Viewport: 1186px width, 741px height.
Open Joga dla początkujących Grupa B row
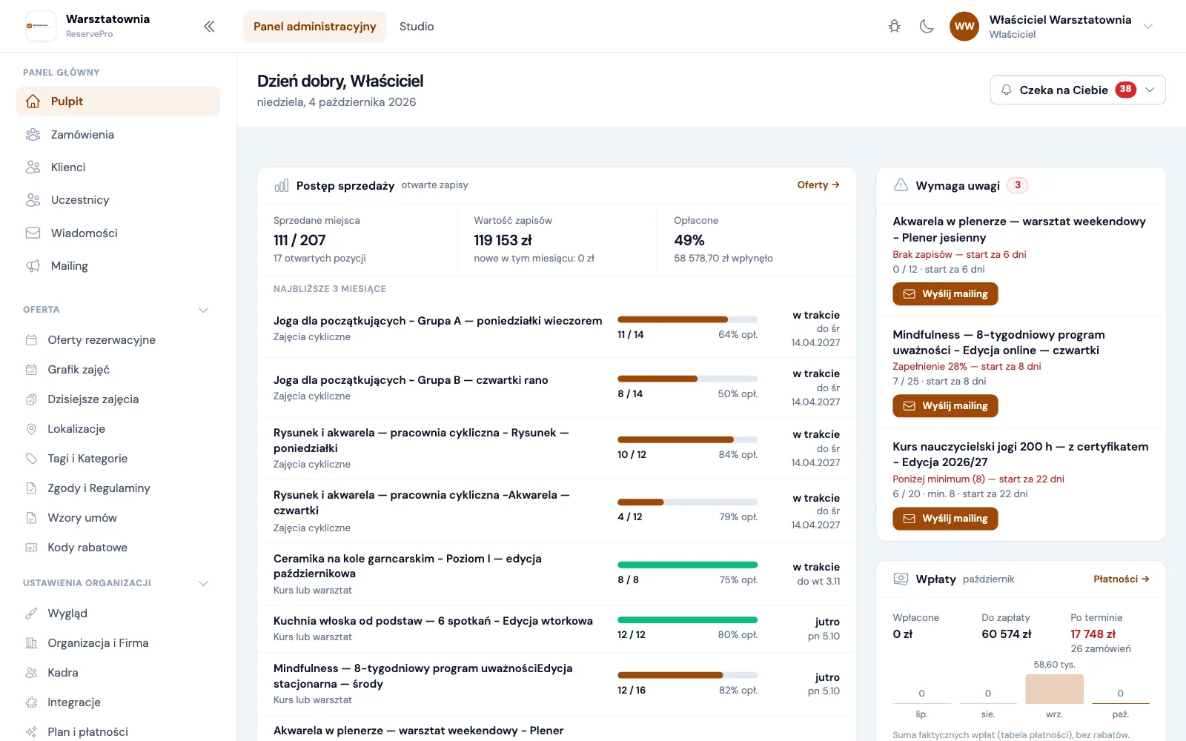[x=557, y=388]
